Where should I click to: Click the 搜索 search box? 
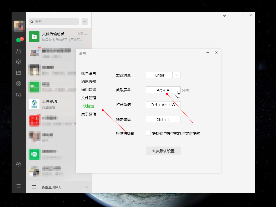coord(54,22)
